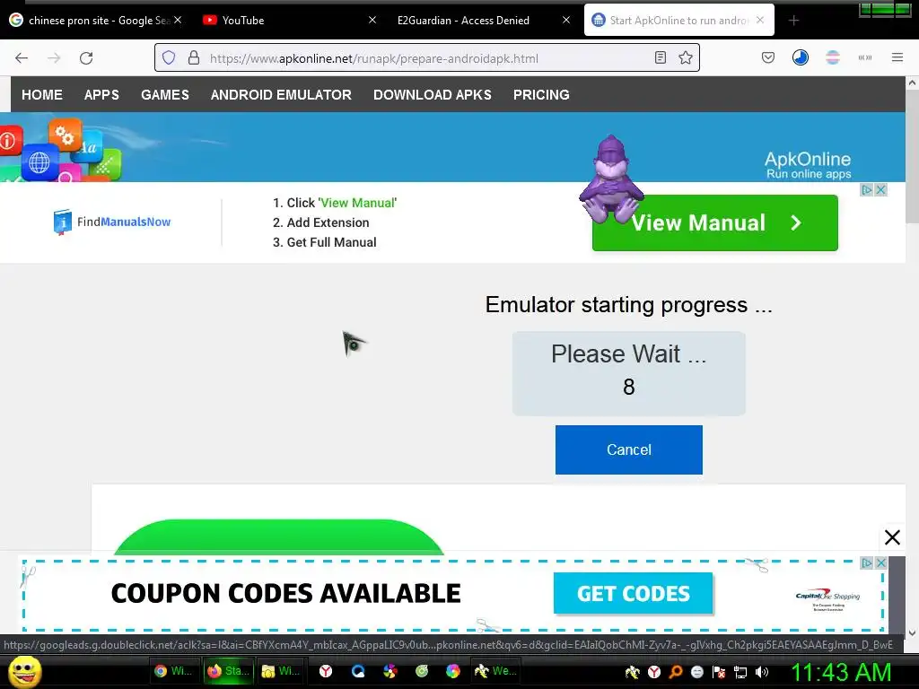Dismiss bottom overlay with black X
Viewport: 919px width, 689px height.
point(892,537)
